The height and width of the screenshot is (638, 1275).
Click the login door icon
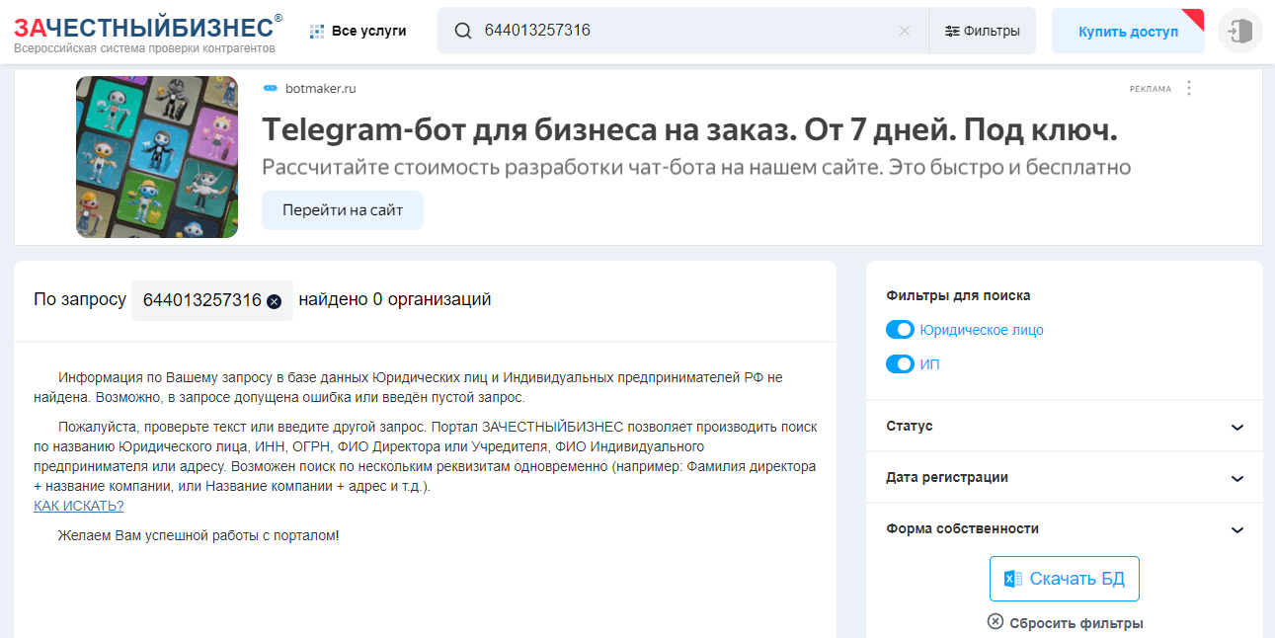coord(1240,32)
